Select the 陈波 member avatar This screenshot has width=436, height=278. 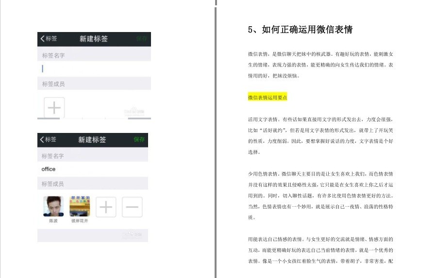click(x=53, y=206)
